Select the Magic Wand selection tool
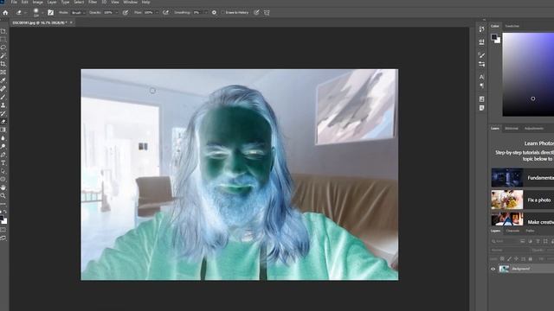The image size is (554, 311). (x=3, y=55)
